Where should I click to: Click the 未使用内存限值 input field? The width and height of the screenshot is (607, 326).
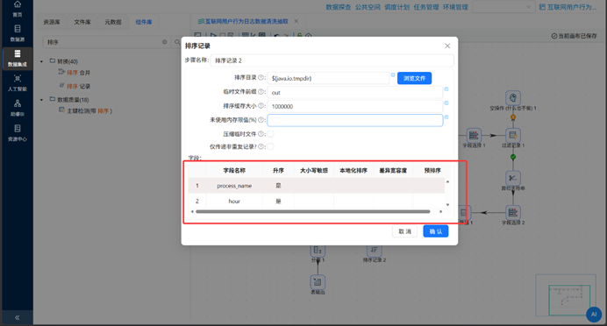355,120
